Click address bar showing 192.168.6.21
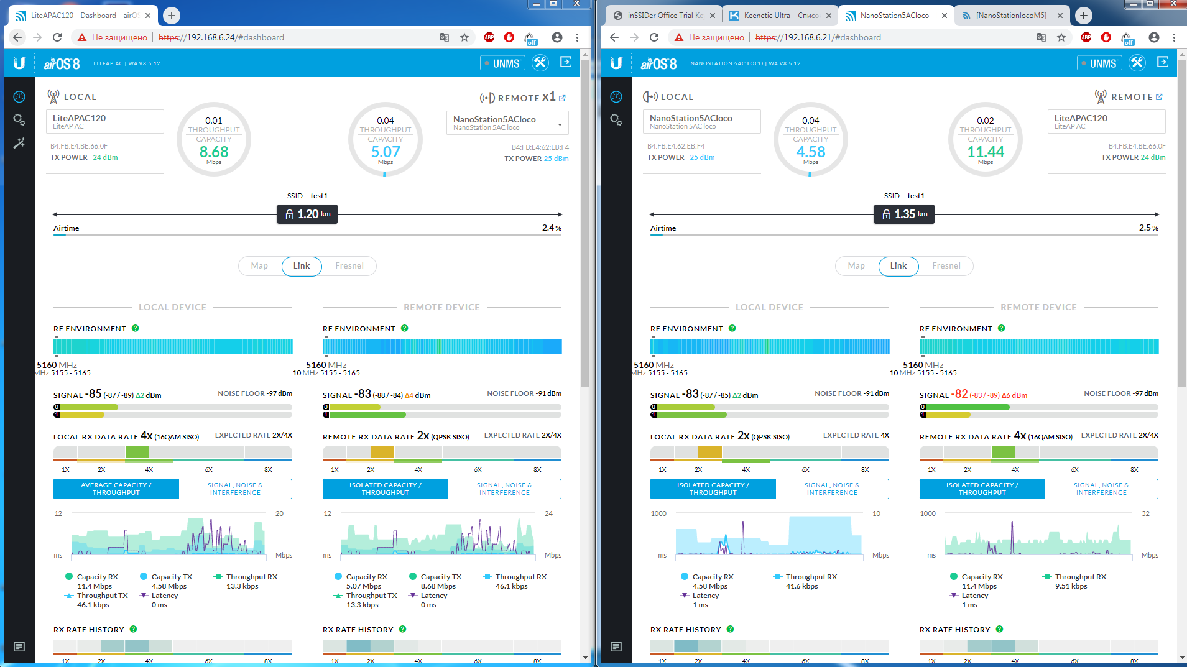This screenshot has width=1187, height=667. 818,37
